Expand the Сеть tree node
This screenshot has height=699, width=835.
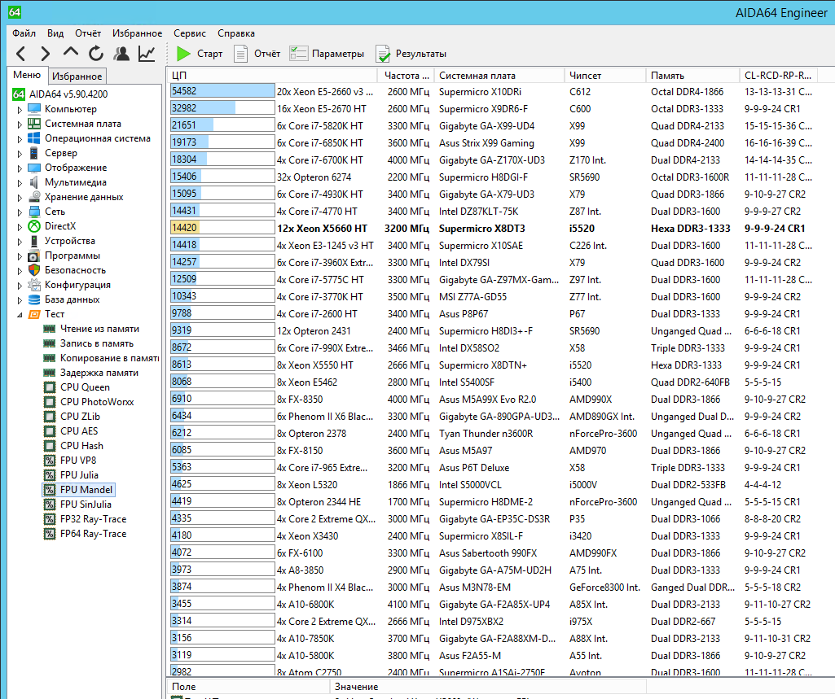[20, 212]
